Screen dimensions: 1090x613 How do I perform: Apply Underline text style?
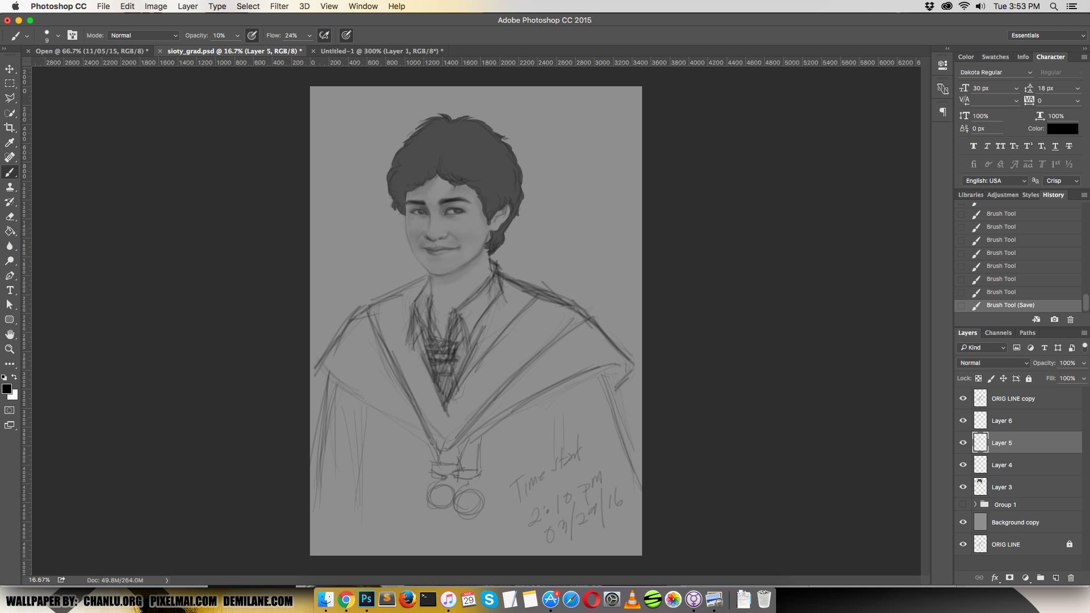[x=1055, y=146]
